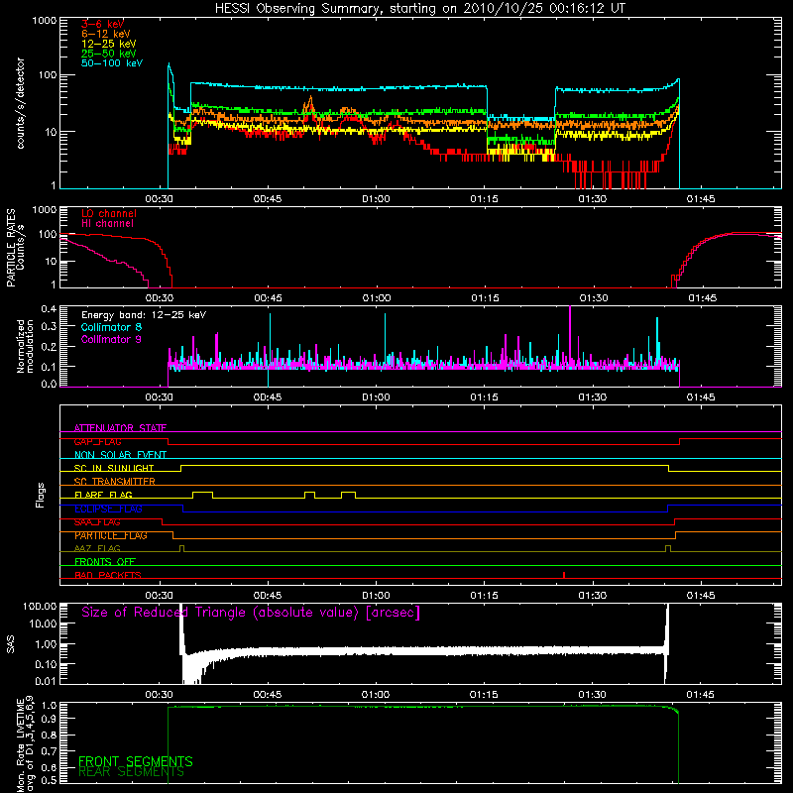Click the GAP_FLAG label
Viewport: 793px width, 793px height.
(97, 441)
